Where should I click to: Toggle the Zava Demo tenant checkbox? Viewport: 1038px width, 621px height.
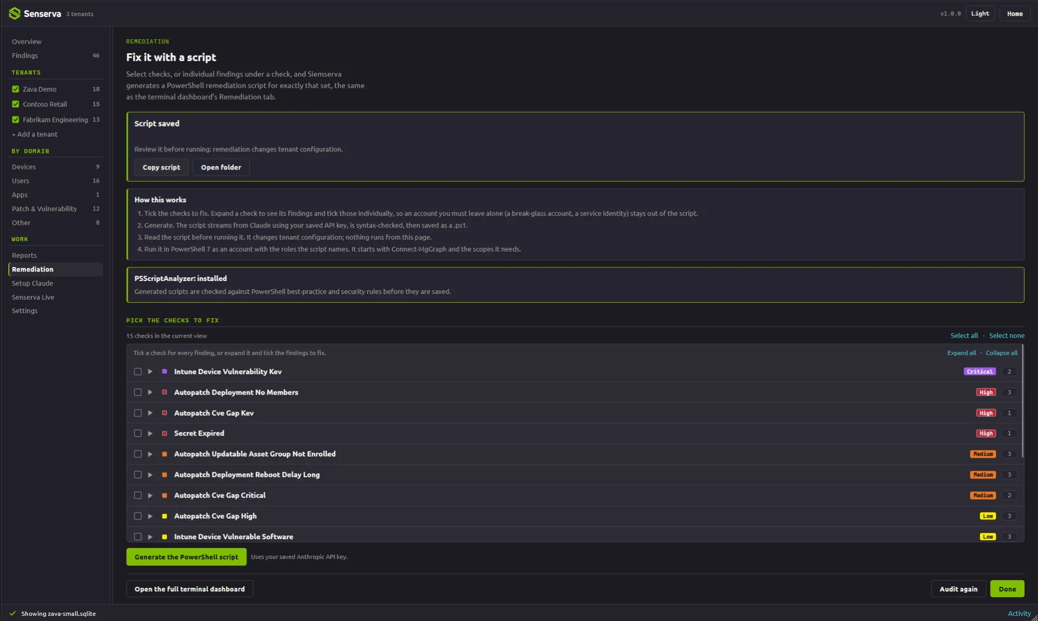tap(16, 89)
